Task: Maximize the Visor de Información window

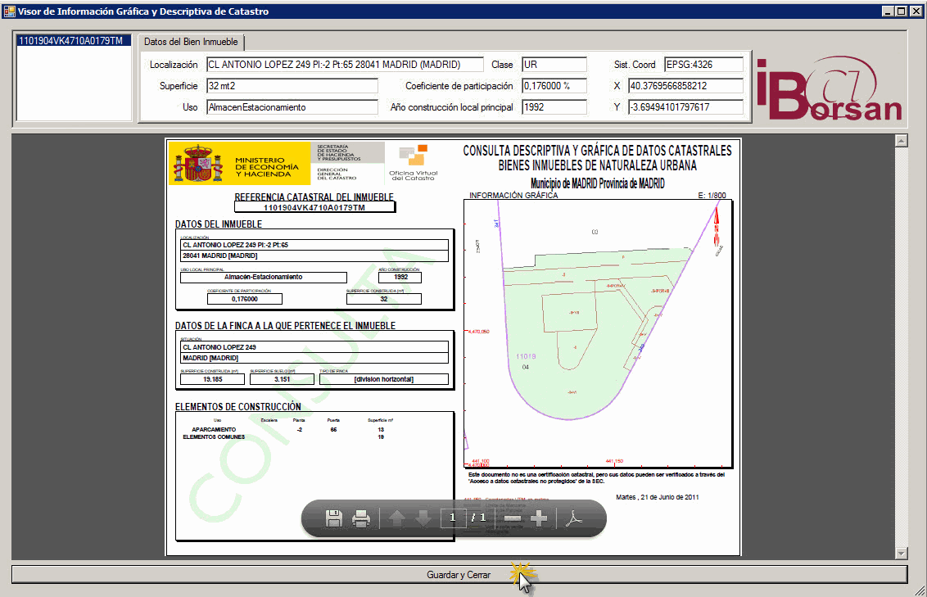Action: coord(901,11)
